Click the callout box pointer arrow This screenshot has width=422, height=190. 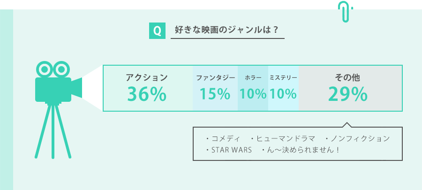click(x=347, y=125)
